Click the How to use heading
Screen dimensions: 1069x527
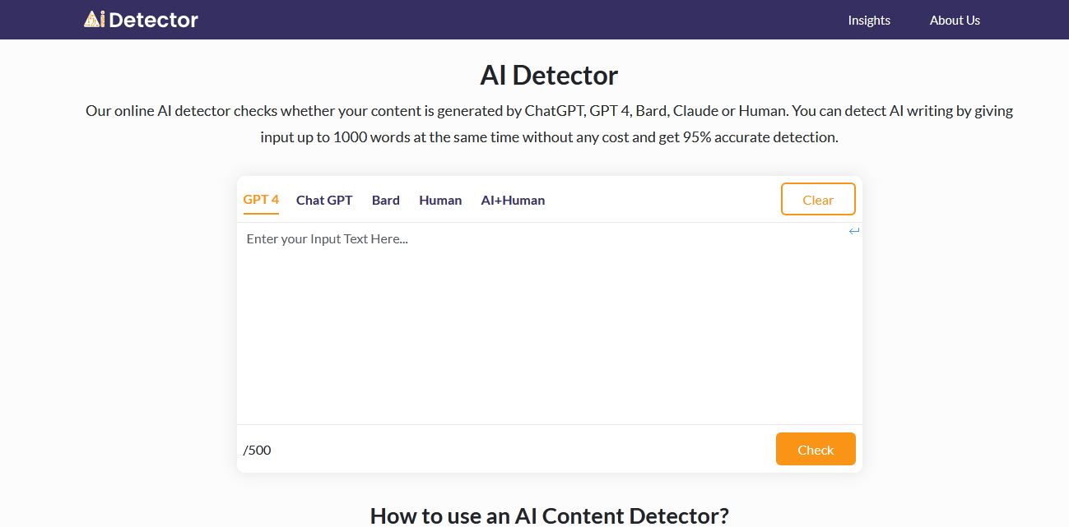549,515
